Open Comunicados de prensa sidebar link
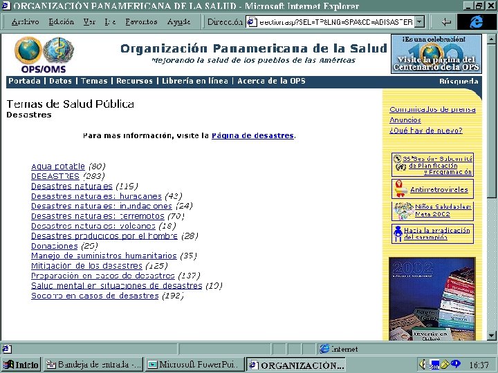 coord(432,109)
